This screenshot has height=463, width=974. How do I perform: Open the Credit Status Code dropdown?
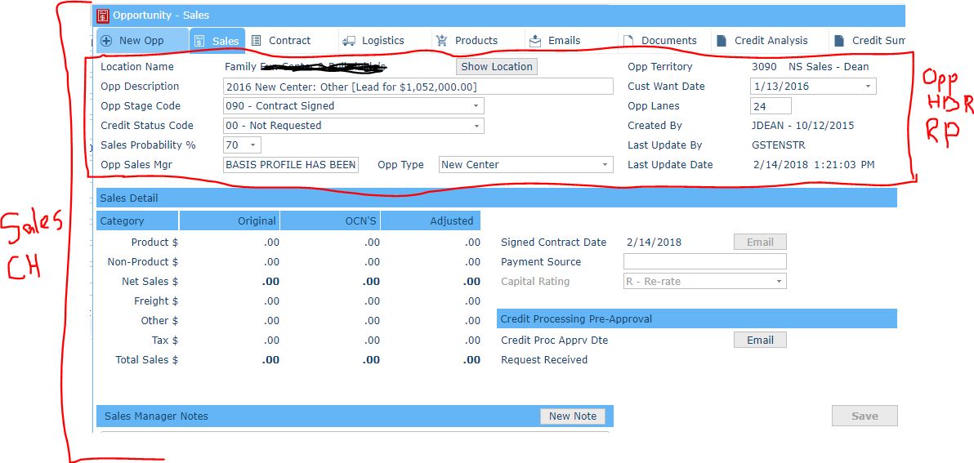[x=476, y=126]
